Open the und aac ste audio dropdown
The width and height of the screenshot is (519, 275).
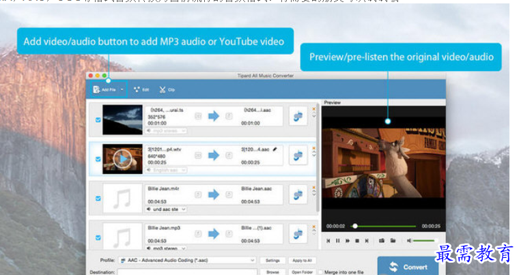[x=166, y=209]
